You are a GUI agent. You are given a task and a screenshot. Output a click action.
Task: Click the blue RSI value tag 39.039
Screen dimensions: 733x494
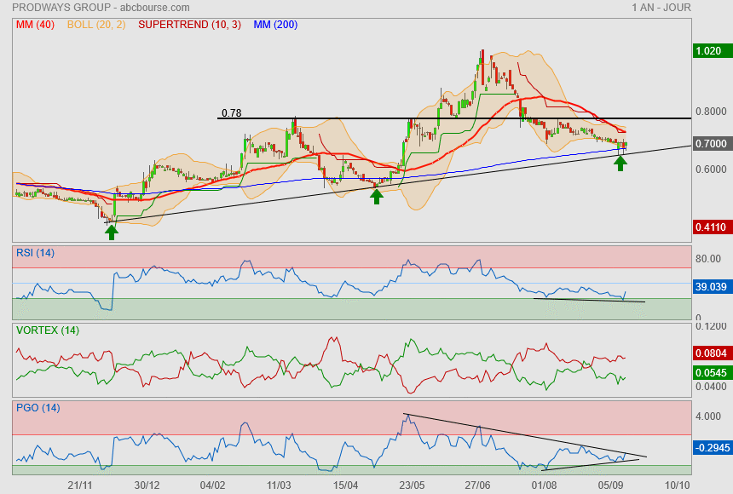point(710,287)
